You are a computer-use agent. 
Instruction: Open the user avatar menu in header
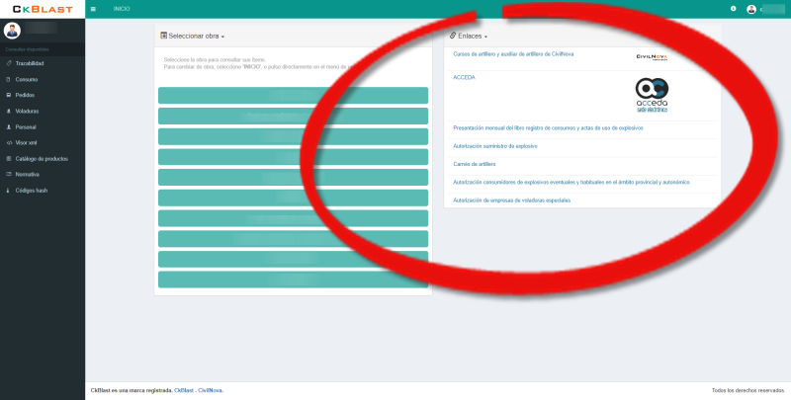pos(751,9)
